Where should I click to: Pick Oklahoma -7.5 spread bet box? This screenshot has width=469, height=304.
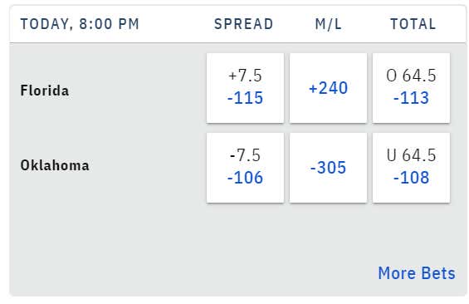(245, 168)
